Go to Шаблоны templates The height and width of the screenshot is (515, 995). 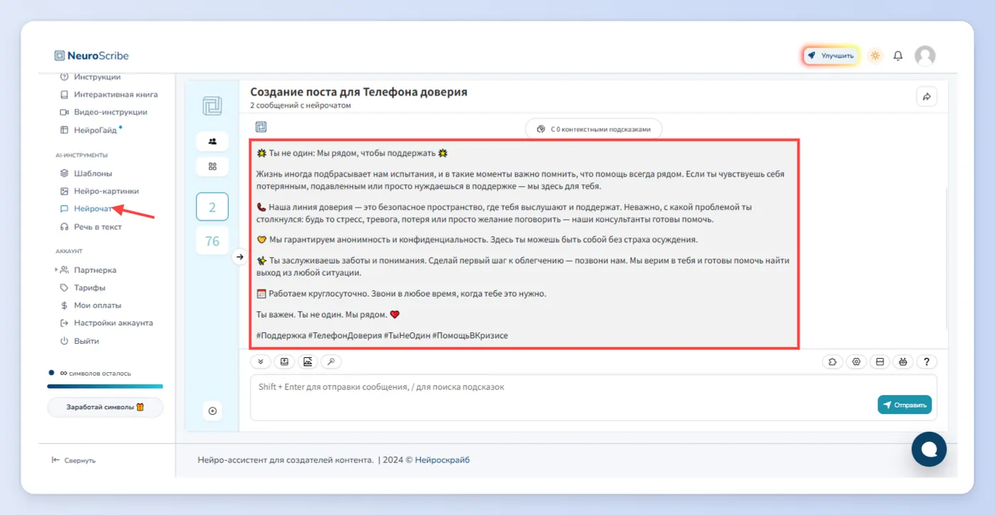point(86,173)
